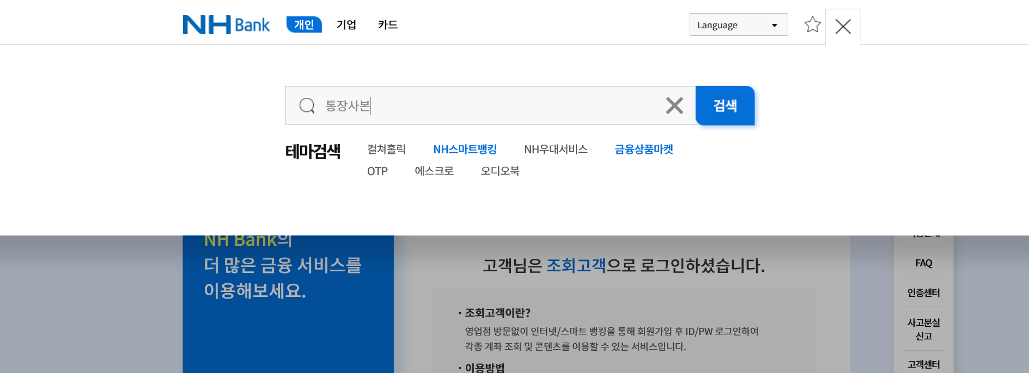Click the 테마검색 heading
Viewport: 1029px width, 373px height.
pyautogui.click(x=313, y=151)
